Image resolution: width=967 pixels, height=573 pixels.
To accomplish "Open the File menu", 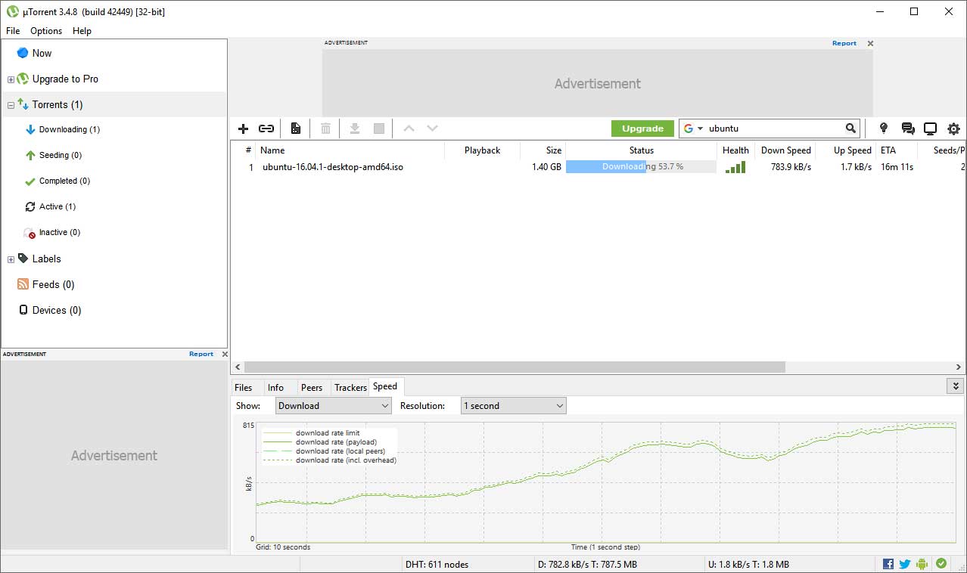I will point(13,31).
